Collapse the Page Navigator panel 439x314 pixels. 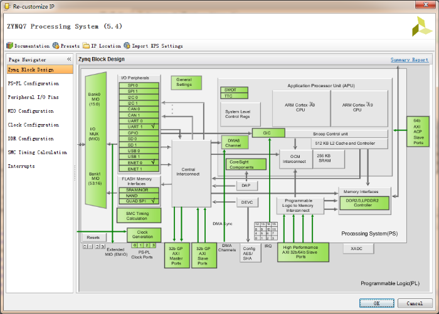(69, 60)
